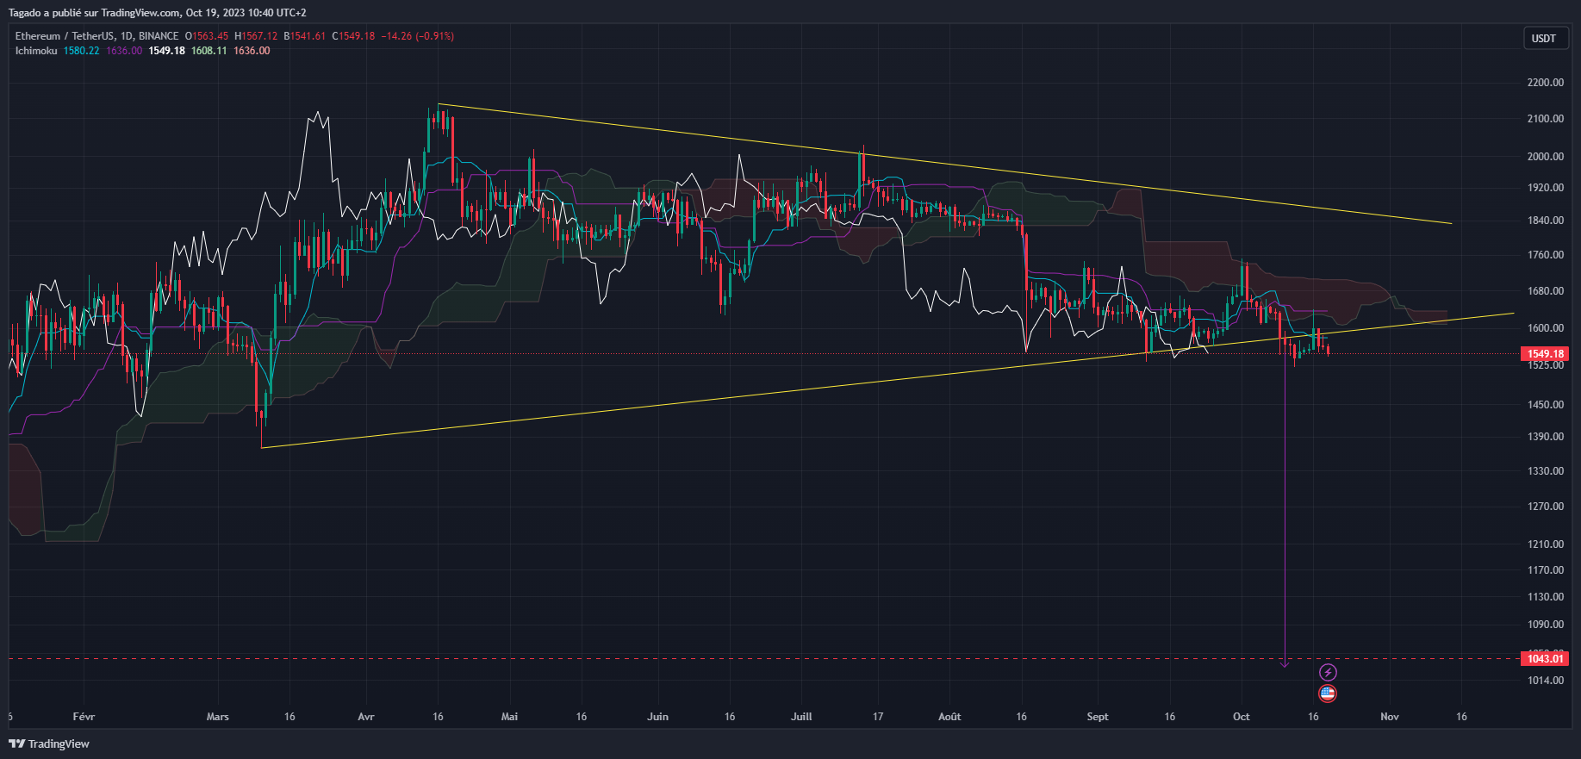Click the Ethereum / TetherUS symbol title
1581x759 pixels.
[x=65, y=36]
